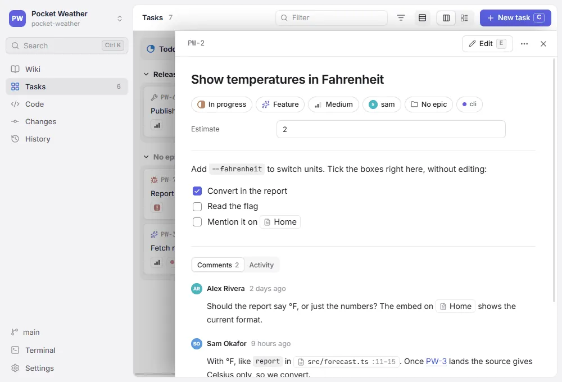Click the PW-2 task ID text

[196, 43]
